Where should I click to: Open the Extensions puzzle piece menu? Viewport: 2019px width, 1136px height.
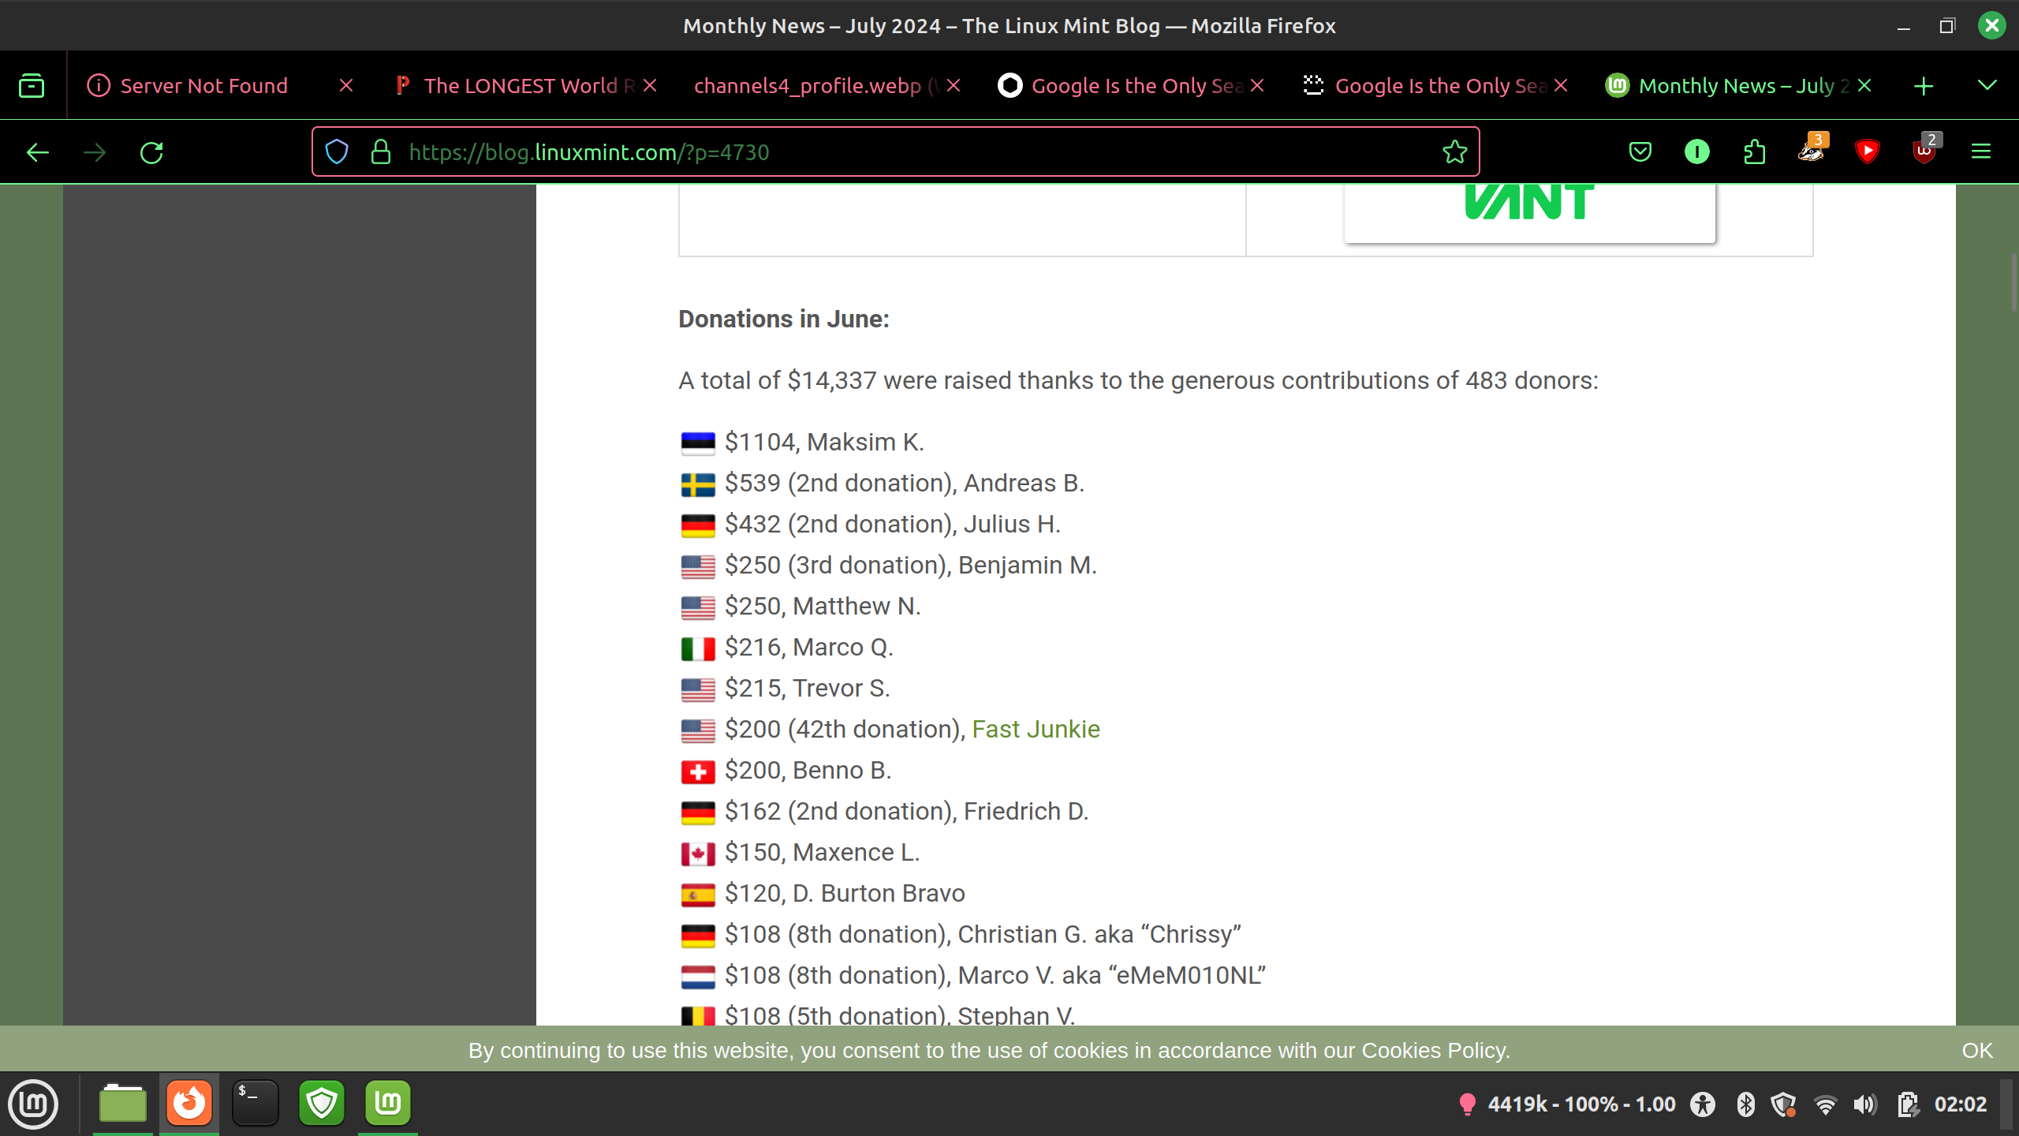[x=1754, y=151]
